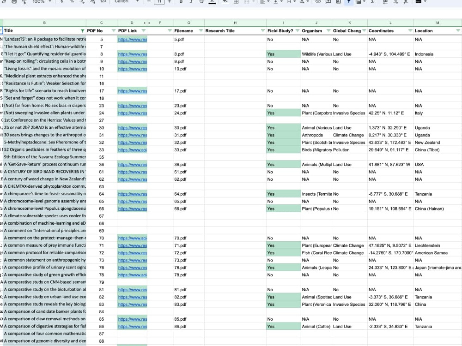
Task: Open the Borders tool
Action: point(236,2)
